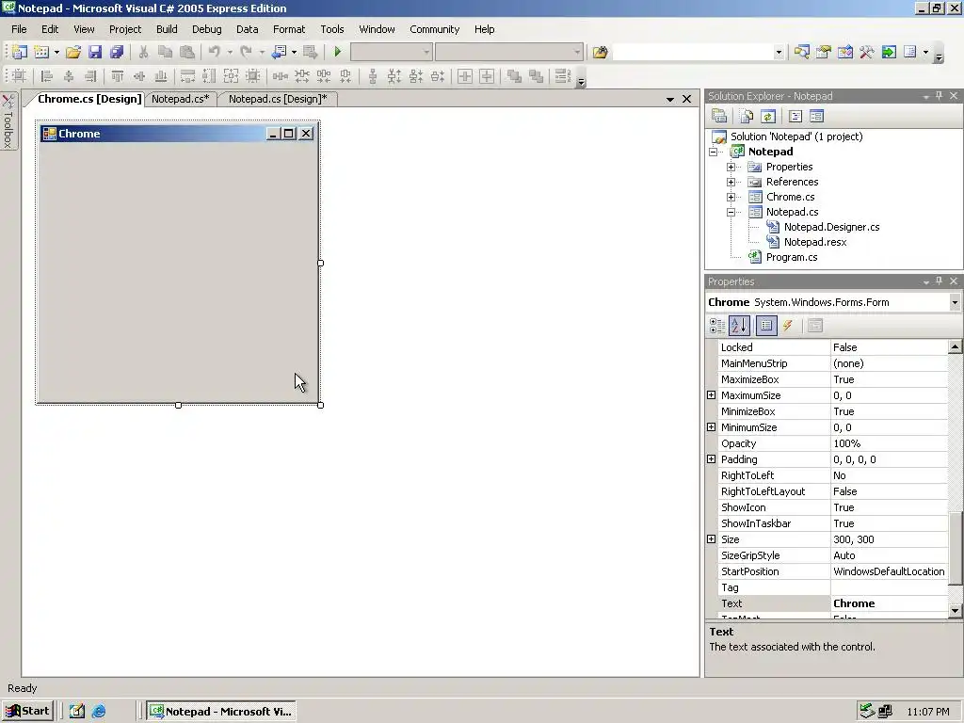Select Program.cs in Solution Explorer

791,257
